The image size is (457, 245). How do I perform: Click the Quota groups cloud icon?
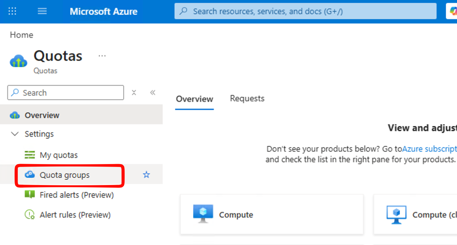pos(30,175)
